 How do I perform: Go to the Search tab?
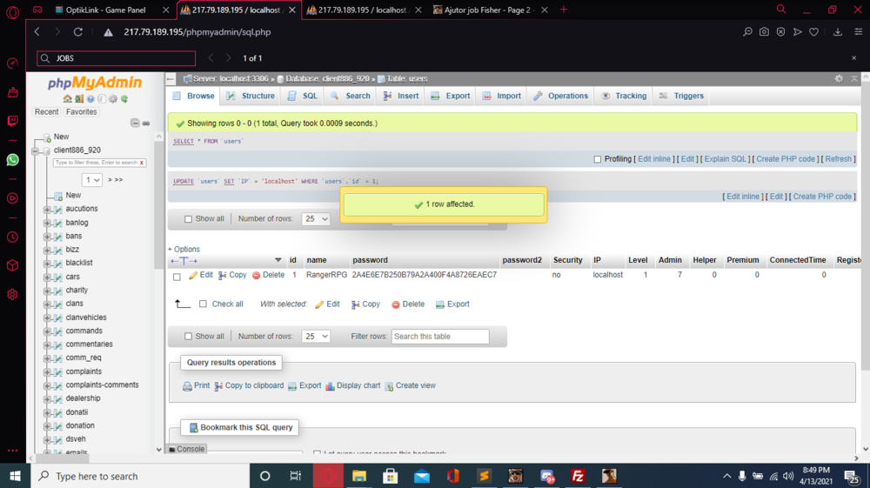coord(351,96)
